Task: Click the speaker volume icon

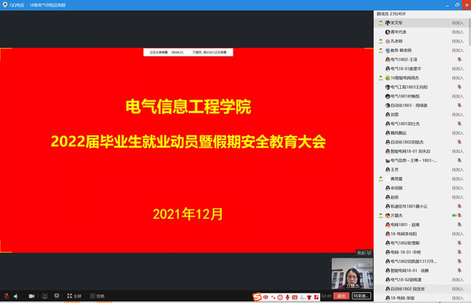Action: pos(16,296)
